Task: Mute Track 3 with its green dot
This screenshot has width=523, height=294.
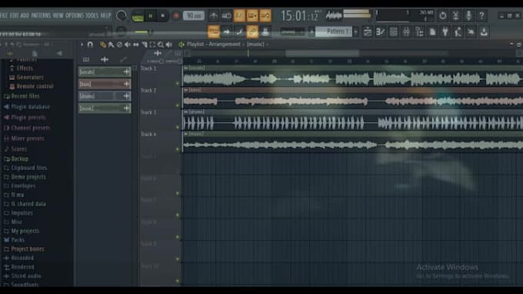Action: [178, 127]
